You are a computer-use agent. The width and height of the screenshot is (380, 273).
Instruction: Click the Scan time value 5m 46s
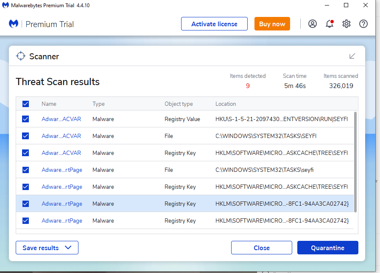[x=295, y=86]
